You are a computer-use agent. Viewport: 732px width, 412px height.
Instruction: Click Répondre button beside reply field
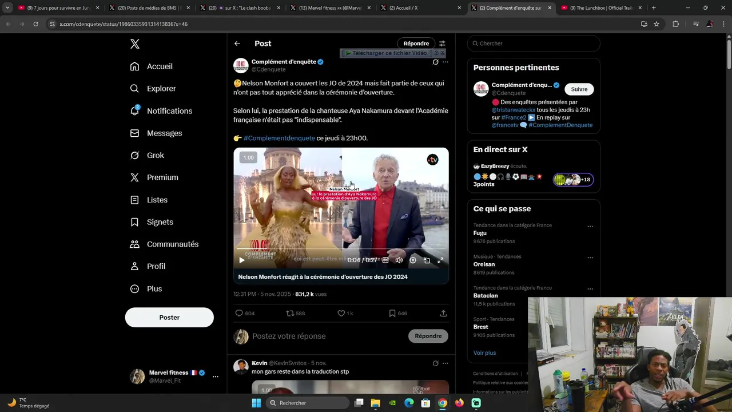[x=428, y=336]
